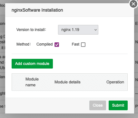Uncheck the Compiled method checkbox

[57, 45]
